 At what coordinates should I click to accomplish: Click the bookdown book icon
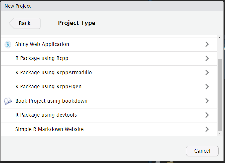click(8, 101)
